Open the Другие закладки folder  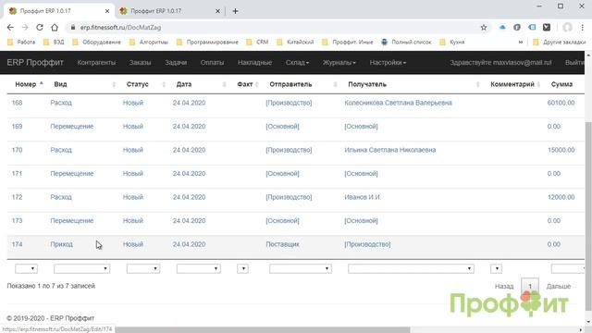coord(560,43)
